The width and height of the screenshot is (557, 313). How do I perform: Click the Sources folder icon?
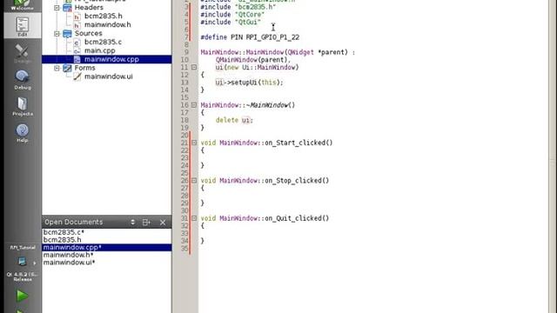coord(67,33)
